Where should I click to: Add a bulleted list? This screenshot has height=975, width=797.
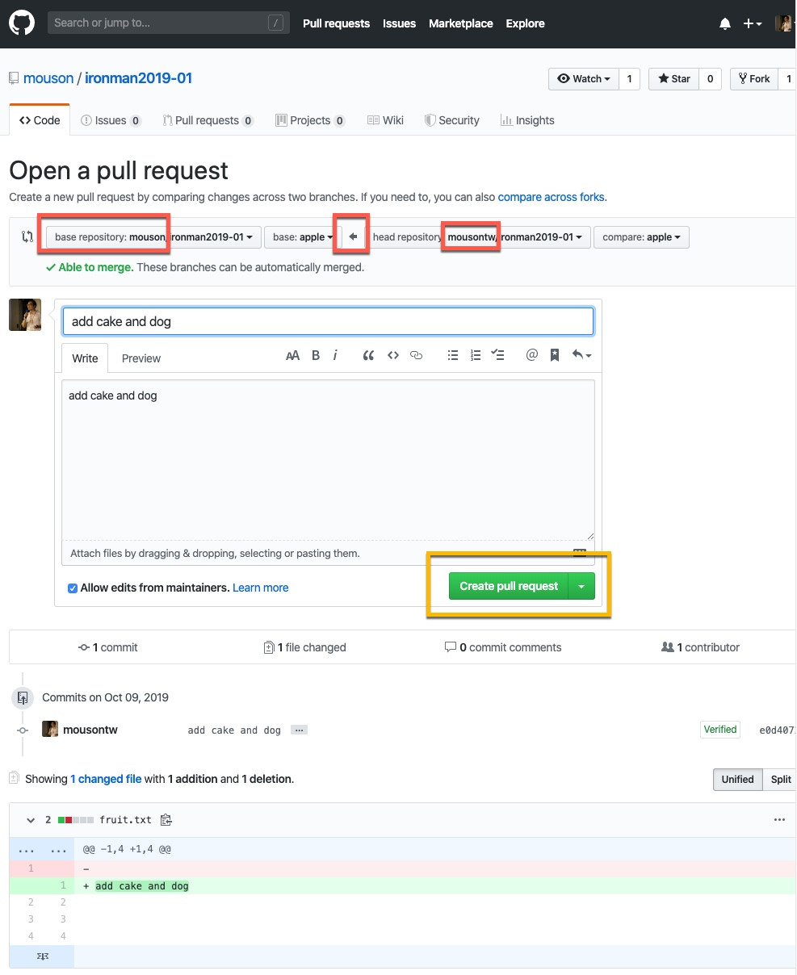(x=453, y=355)
